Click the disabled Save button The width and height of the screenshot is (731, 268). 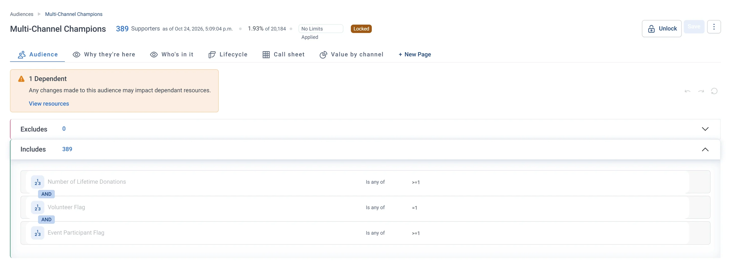coord(694,27)
